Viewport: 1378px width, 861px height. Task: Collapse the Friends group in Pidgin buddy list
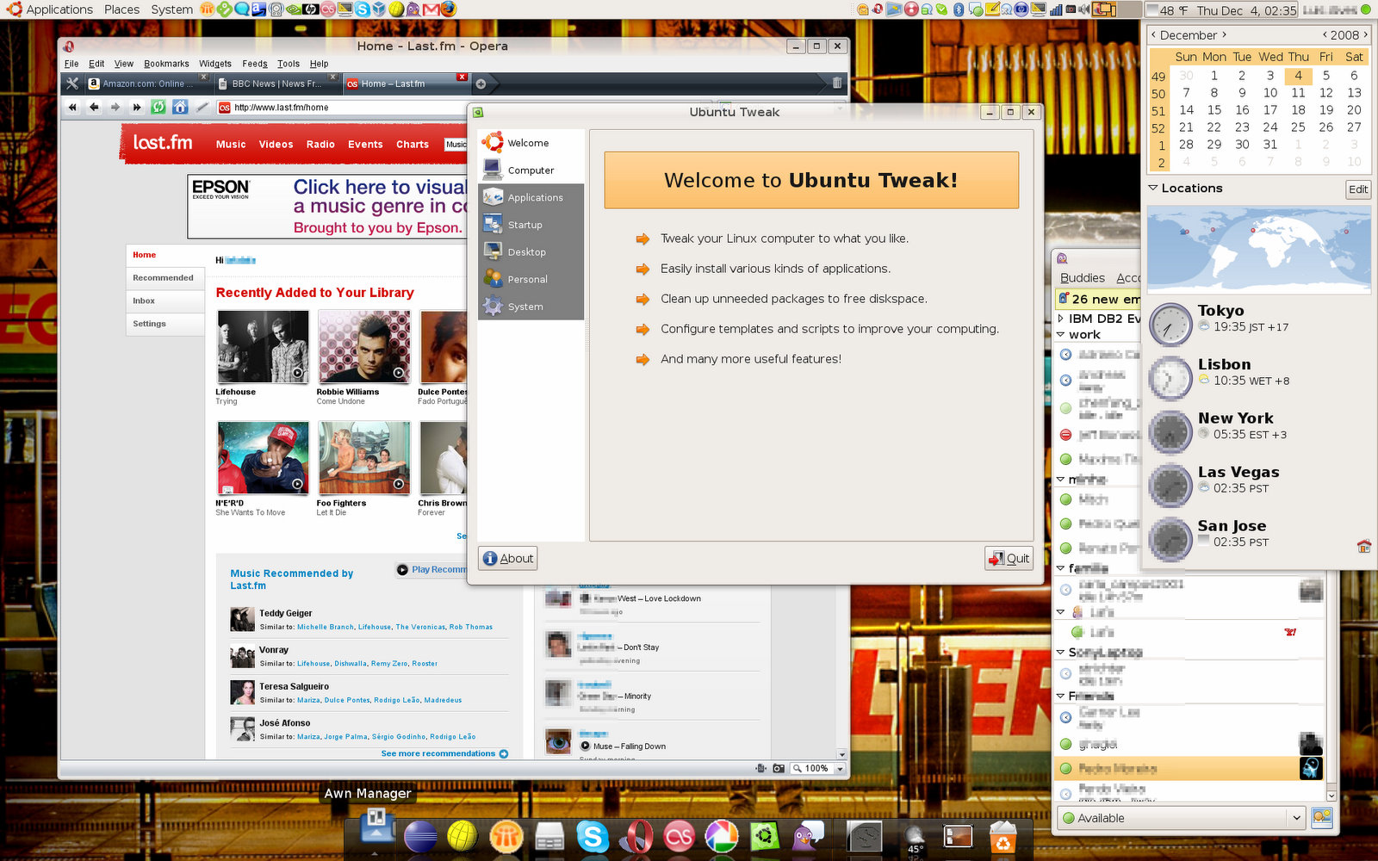coord(1061,696)
